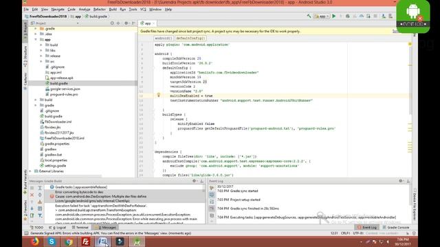The width and height of the screenshot is (440, 247).
Task: Open the app run configuration dropdown
Action: tap(322, 16)
